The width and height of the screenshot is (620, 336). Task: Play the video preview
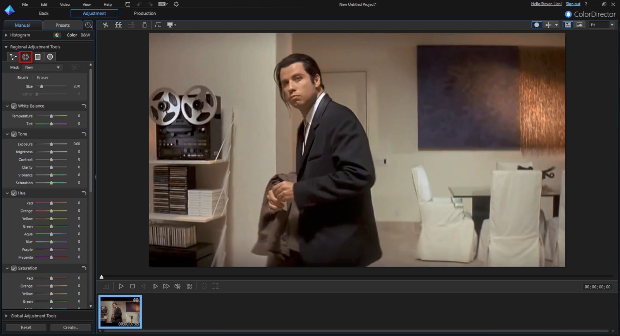pyautogui.click(x=121, y=286)
